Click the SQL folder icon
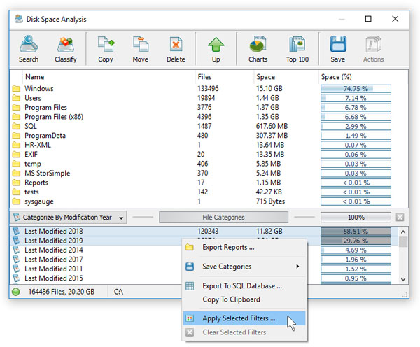 click(16, 126)
